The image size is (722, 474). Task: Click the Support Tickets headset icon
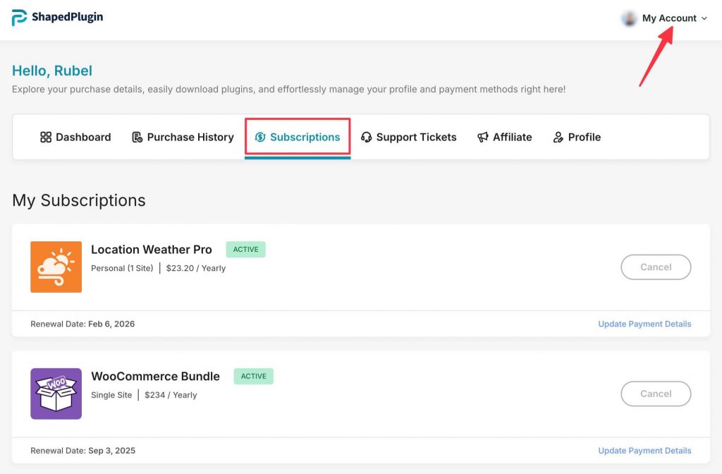pos(366,138)
